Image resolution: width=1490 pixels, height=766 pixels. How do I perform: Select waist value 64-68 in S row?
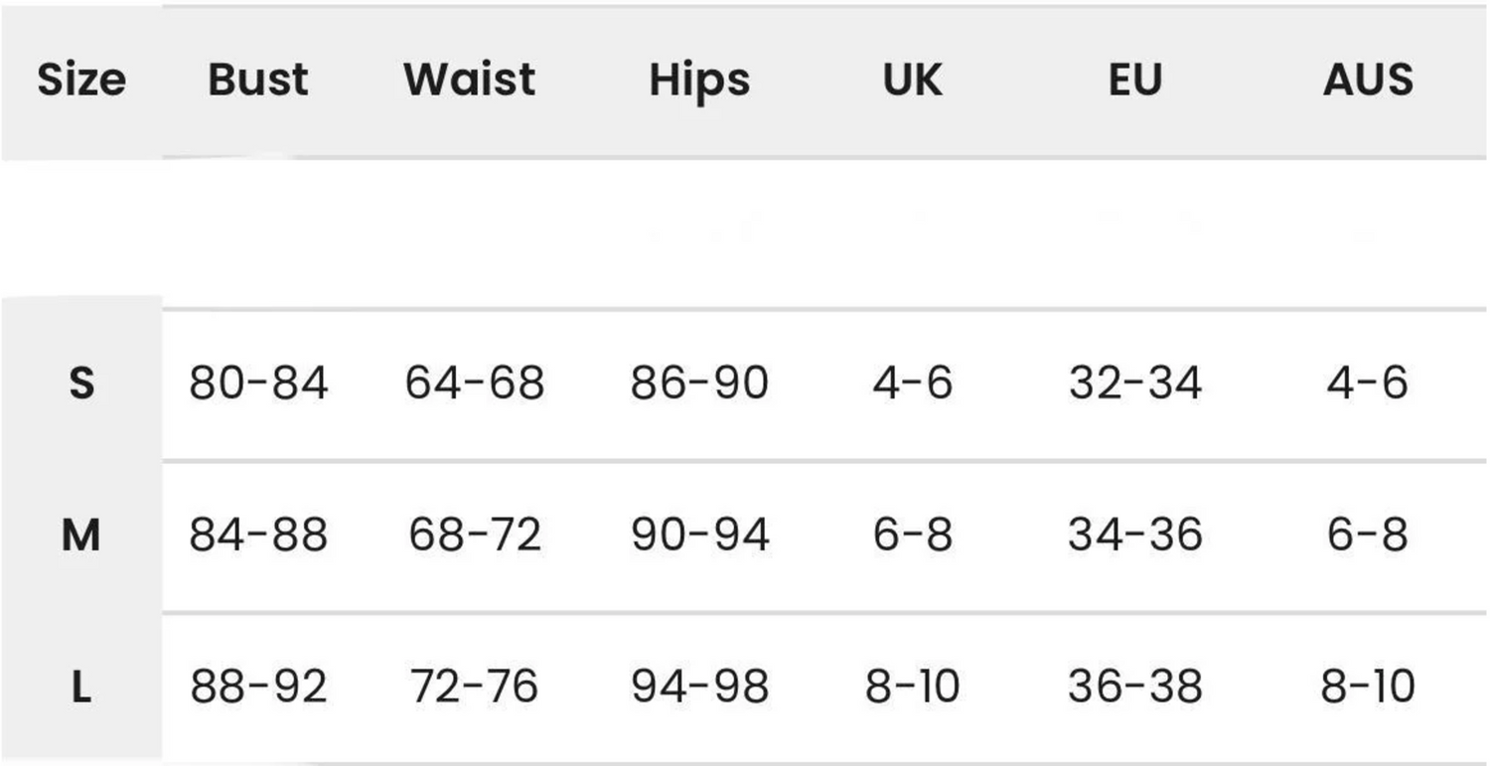475,383
